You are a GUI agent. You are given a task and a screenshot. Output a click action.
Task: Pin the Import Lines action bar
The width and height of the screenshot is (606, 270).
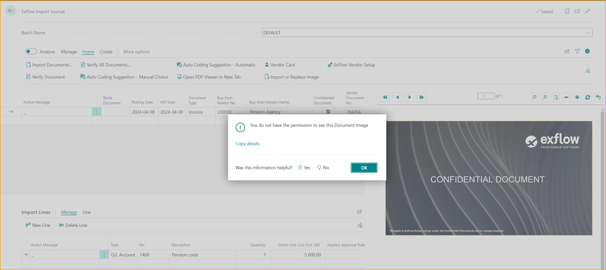pyautogui.click(x=359, y=225)
